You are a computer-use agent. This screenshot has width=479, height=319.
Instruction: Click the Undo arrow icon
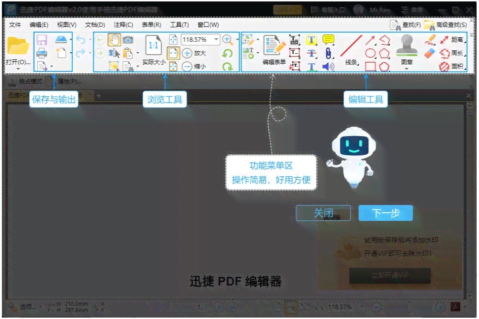(80, 40)
